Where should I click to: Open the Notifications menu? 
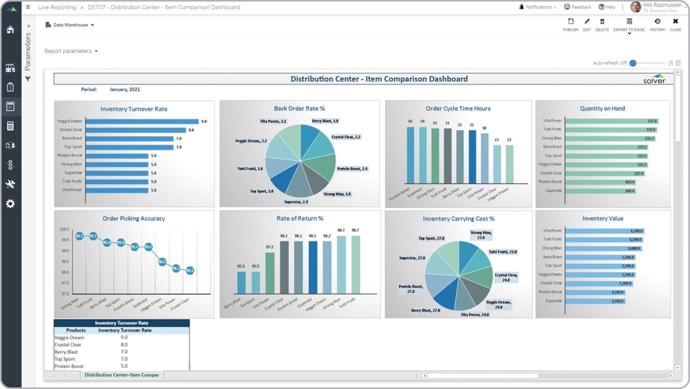pos(538,7)
